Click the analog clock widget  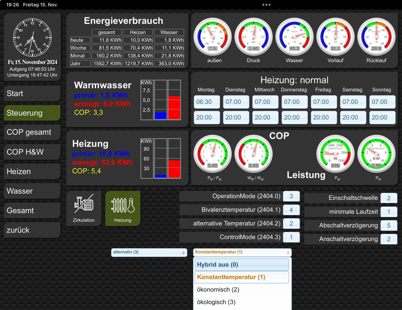[32, 38]
